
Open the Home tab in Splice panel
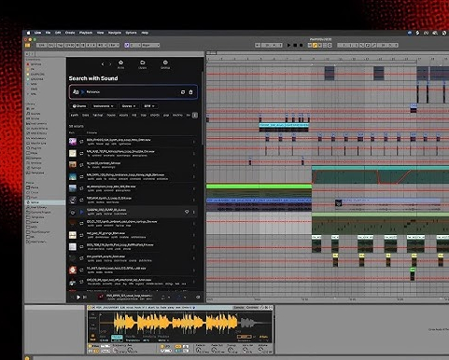pyautogui.click(x=120, y=64)
